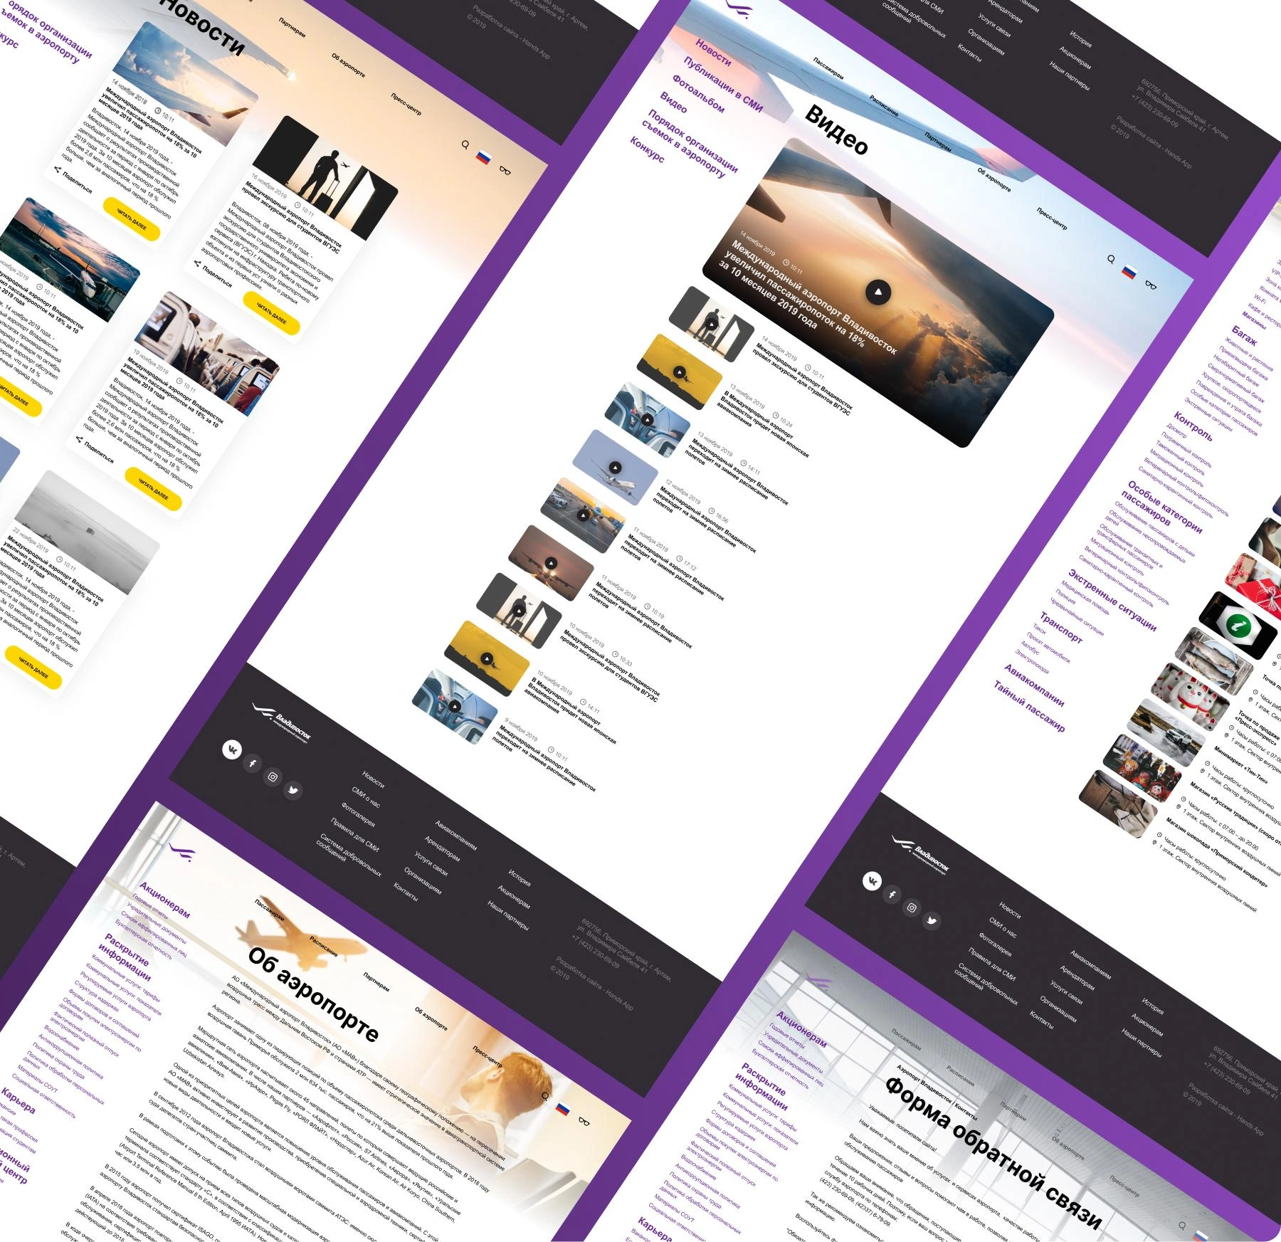Image resolution: width=1281 pixels, height=1242 pixels.
Task: Open Авиакомпании in the right page sidebar
Action: [1034, 684]
